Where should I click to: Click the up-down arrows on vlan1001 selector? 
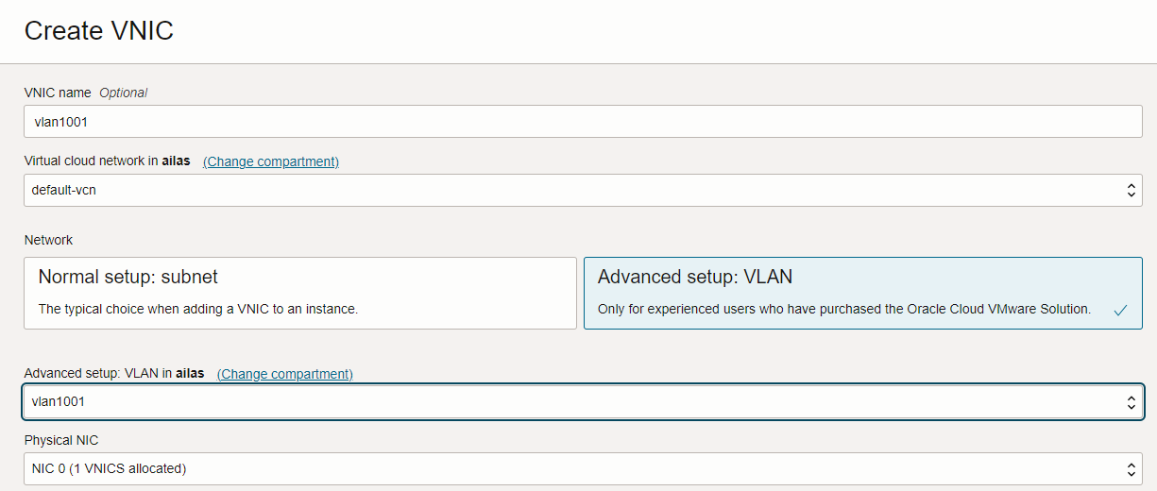(x=1131, y=402)
